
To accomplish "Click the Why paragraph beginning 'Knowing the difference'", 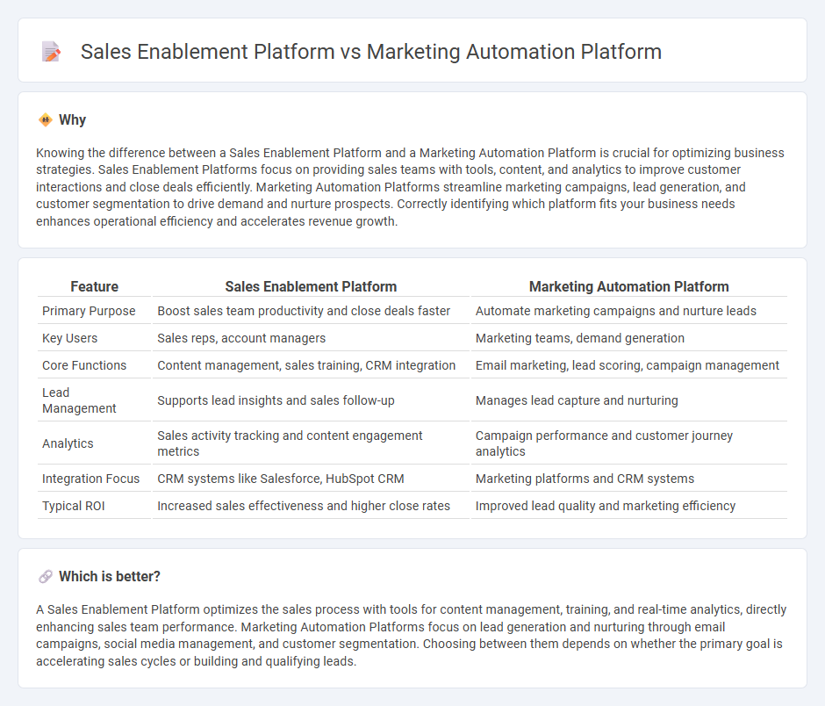I will (x=411, y=187).
